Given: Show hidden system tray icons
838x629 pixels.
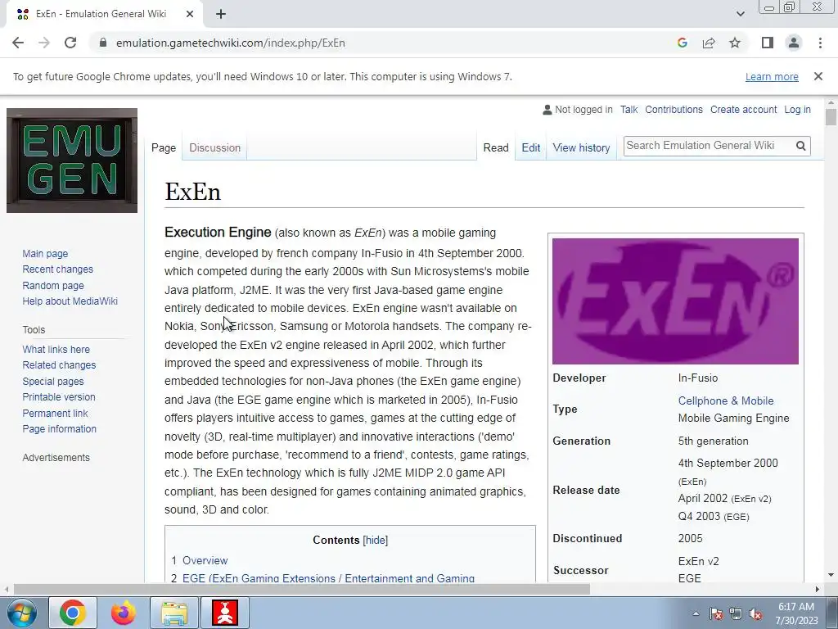Looking at the screenshot, I should pyautogui.click(x=696, y=613).
